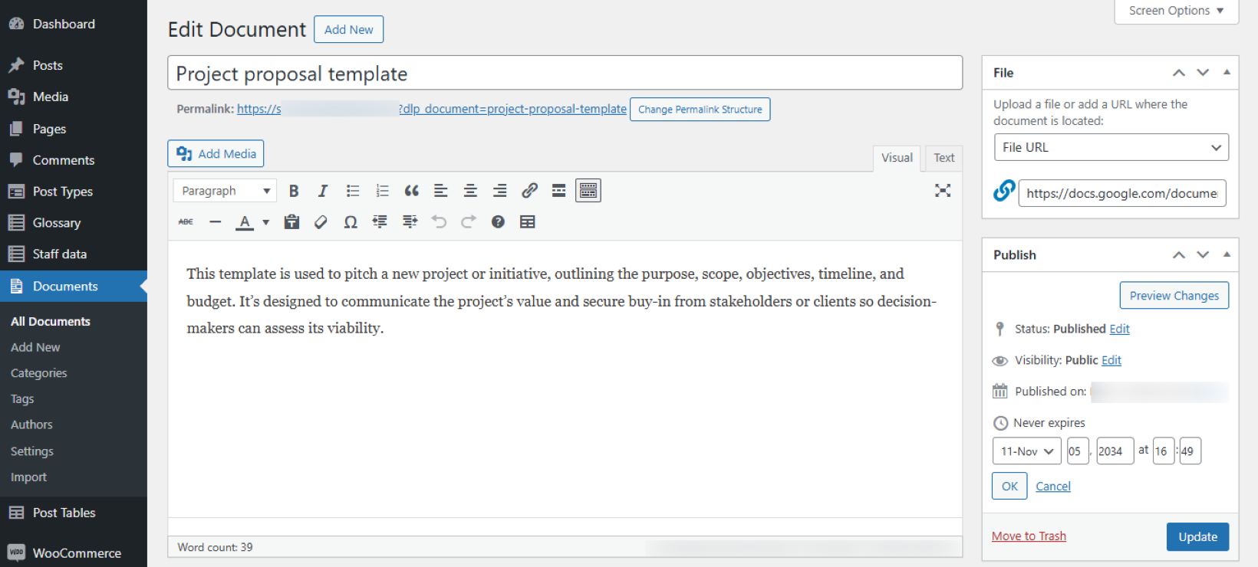Open the Paragraph format dropdown
1258x567 pixels.
coord(224,191)
